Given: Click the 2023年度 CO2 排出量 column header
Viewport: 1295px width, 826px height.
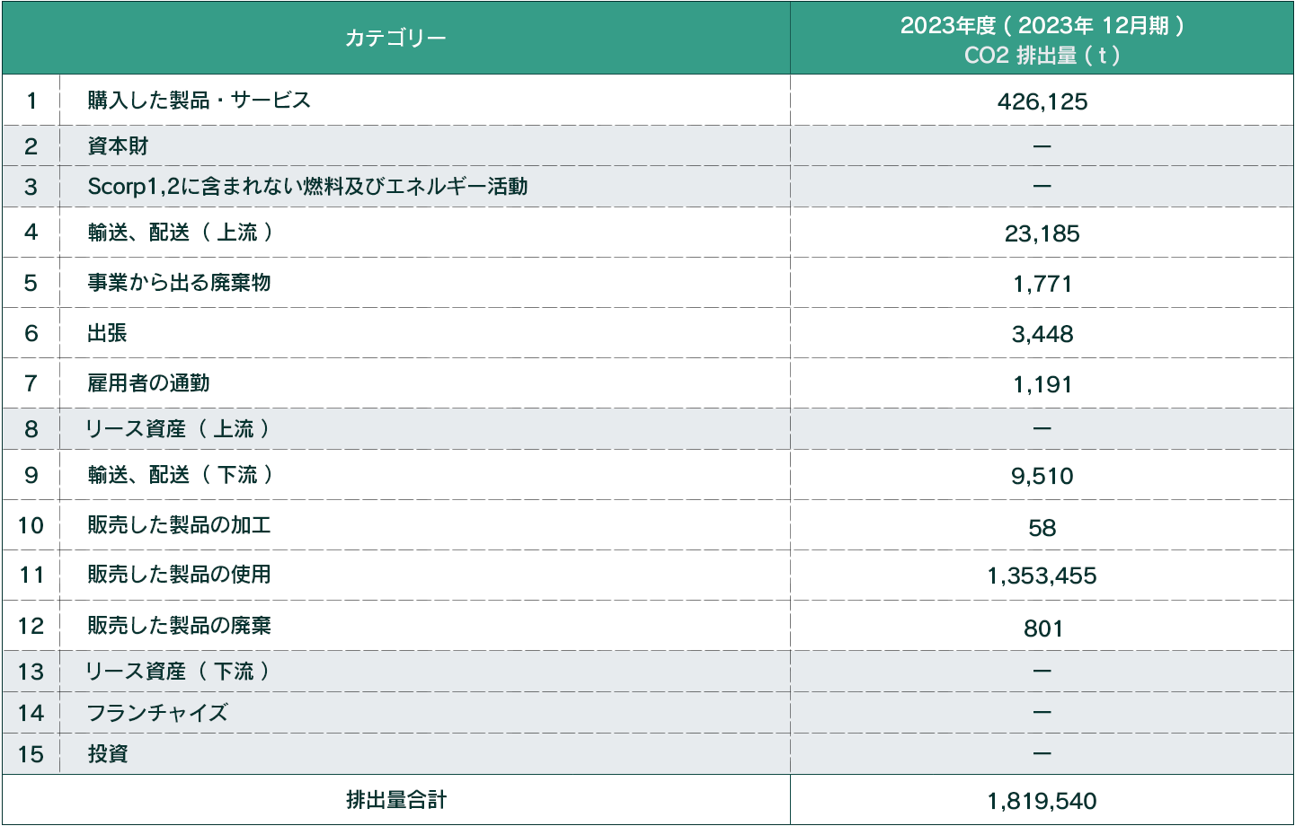Looking at the screenshot, I should 1042,40.
